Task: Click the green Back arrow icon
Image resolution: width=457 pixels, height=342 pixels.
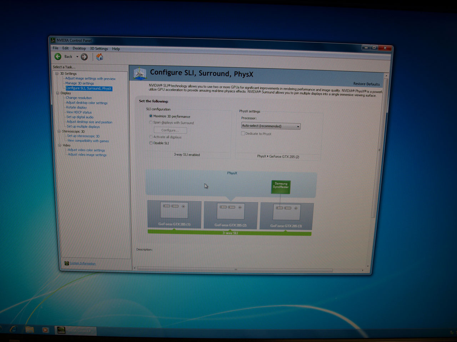Action: 58,56
